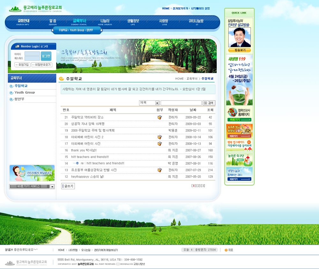
Task: Open post titled 성공적 자녀 양육 10계명
Action: (x=88, y=124)
